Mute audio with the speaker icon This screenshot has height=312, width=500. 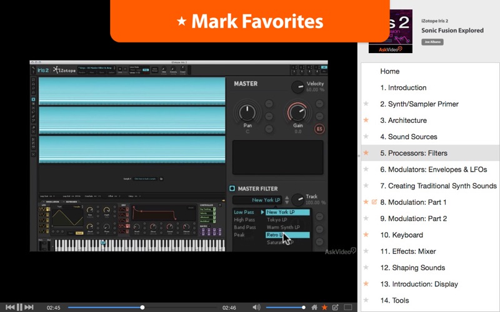[x=256, y=307]
